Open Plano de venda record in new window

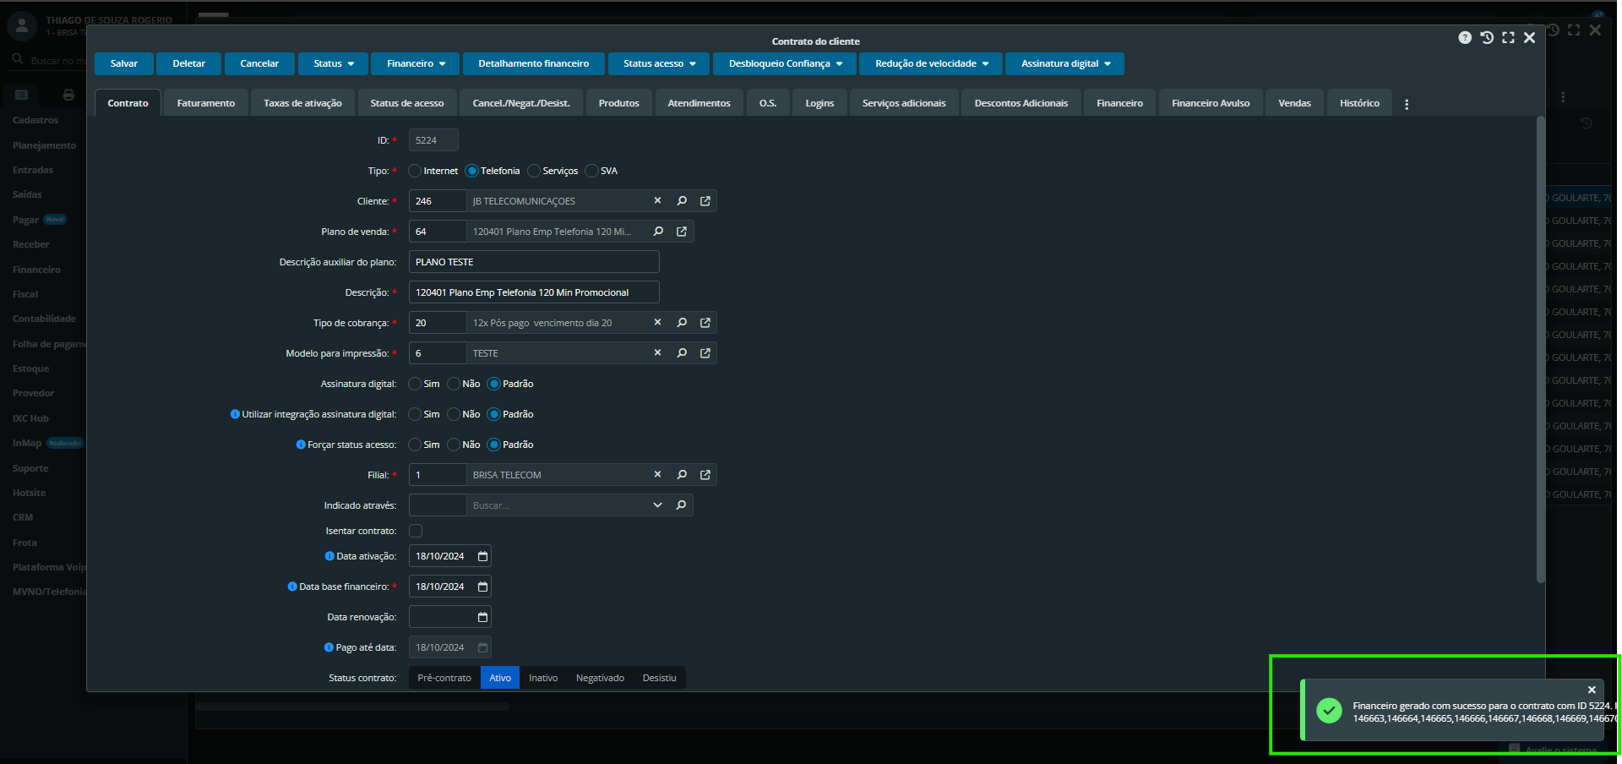pyautogui.click(x=682, y=232)
